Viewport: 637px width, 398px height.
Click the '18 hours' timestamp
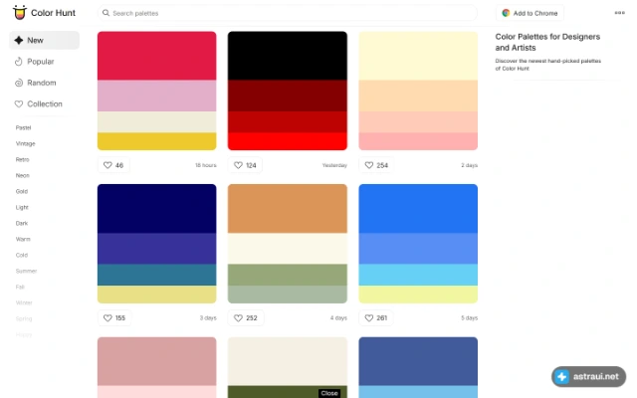coord(206,165)
